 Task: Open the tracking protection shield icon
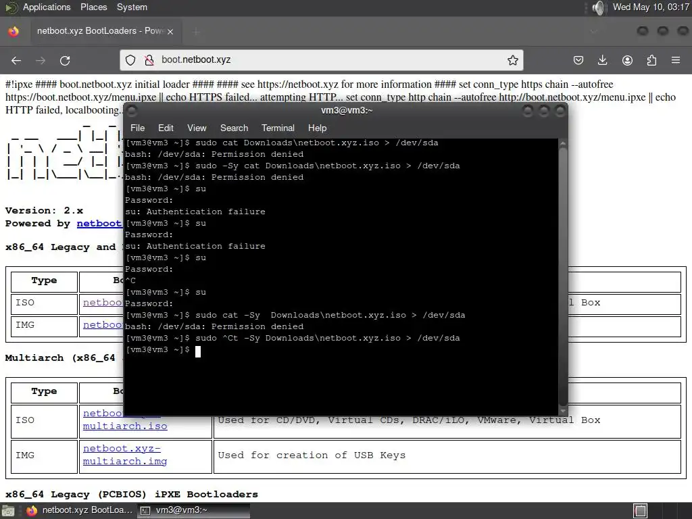[130, 60]
